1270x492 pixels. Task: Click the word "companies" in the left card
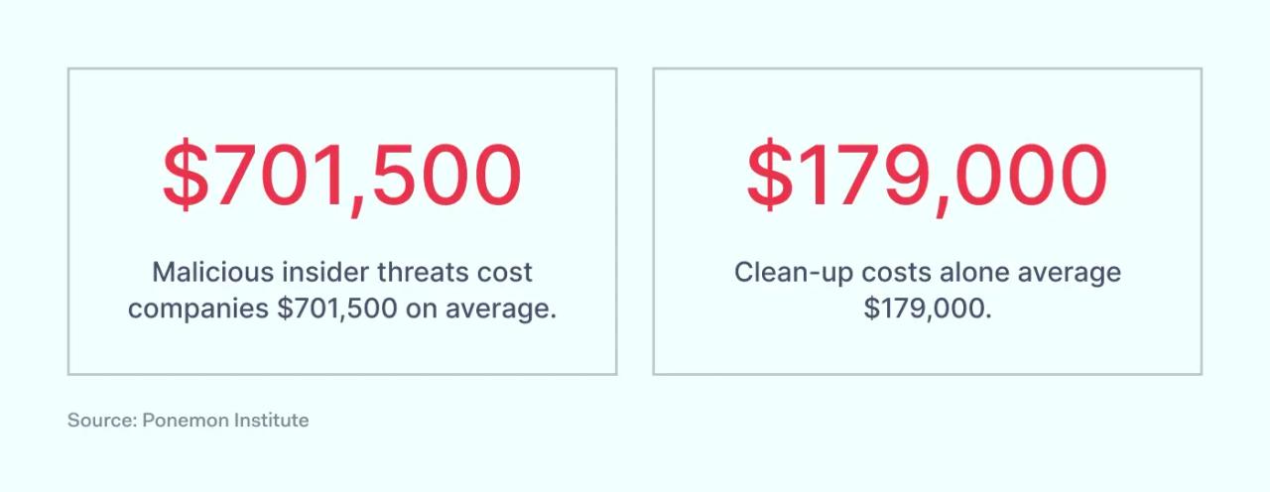pyautogui.click(x=197, y=309)
